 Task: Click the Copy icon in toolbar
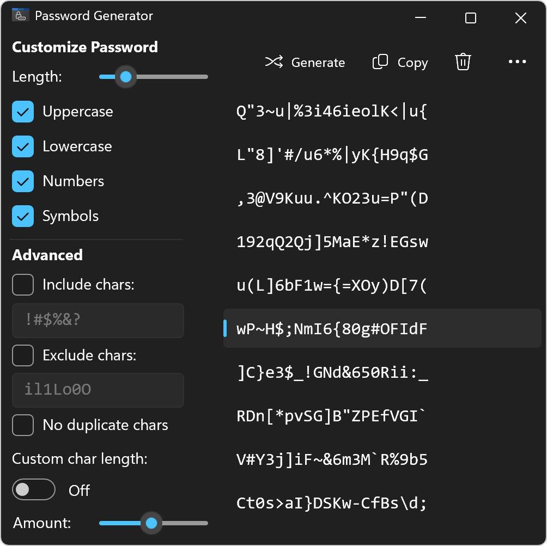coord(380,62)
